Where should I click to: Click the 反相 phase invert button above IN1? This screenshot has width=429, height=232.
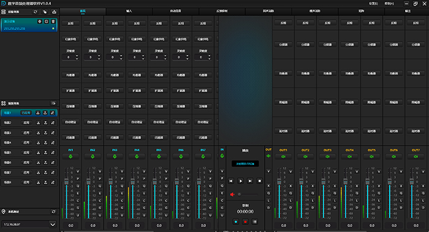pyautogui.click(x=70, y=23)
